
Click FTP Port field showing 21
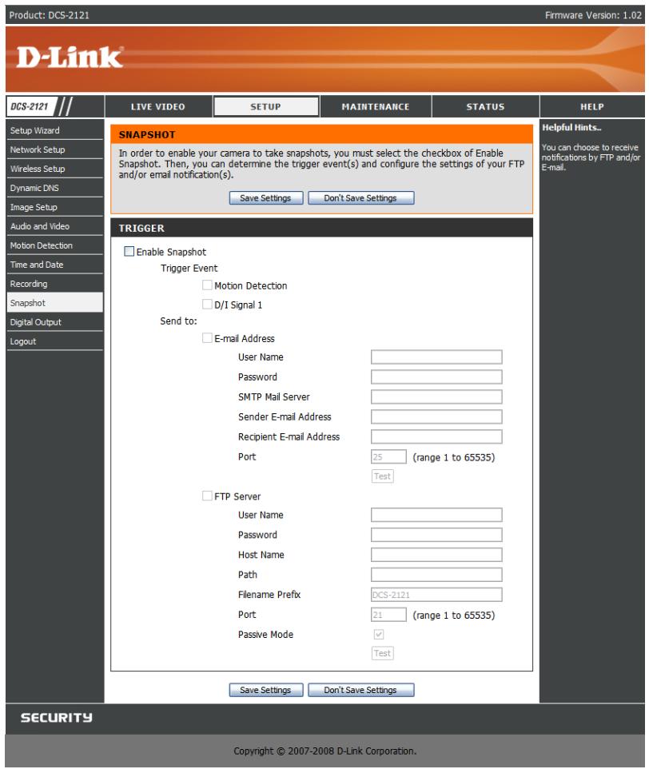pyautogui.click(x=388, y=615)
